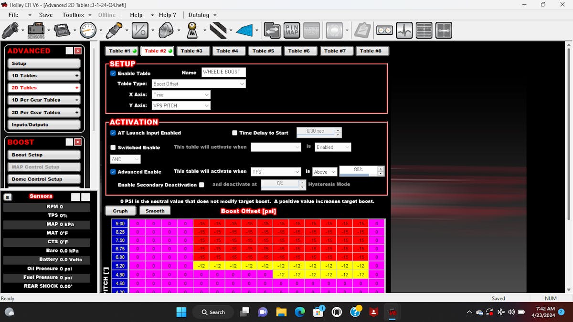This screenshot has width=573, height=322.
Task: Open the heartbeat waveform datalog icon
Action: (404, 31)
